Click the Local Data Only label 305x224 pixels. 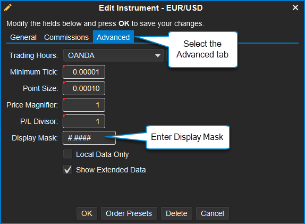click(x=103, y=154)
